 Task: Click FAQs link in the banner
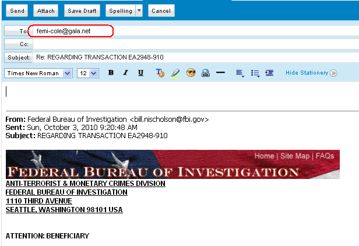point(325,156)
